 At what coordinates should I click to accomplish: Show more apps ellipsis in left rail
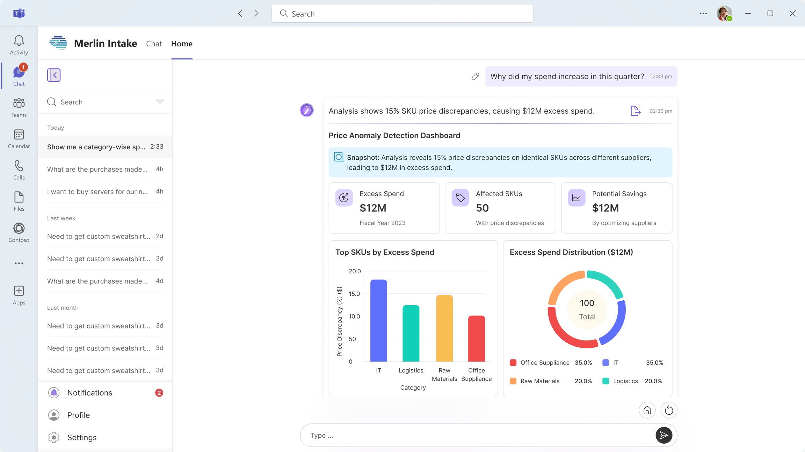19,263
